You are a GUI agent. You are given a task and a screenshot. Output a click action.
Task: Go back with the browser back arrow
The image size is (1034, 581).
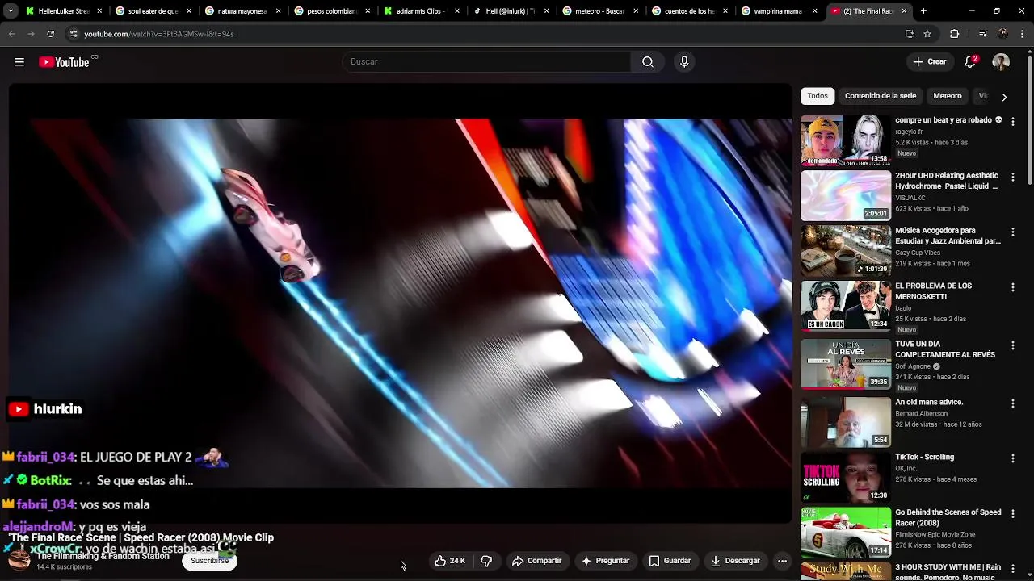tap(11, 34)
